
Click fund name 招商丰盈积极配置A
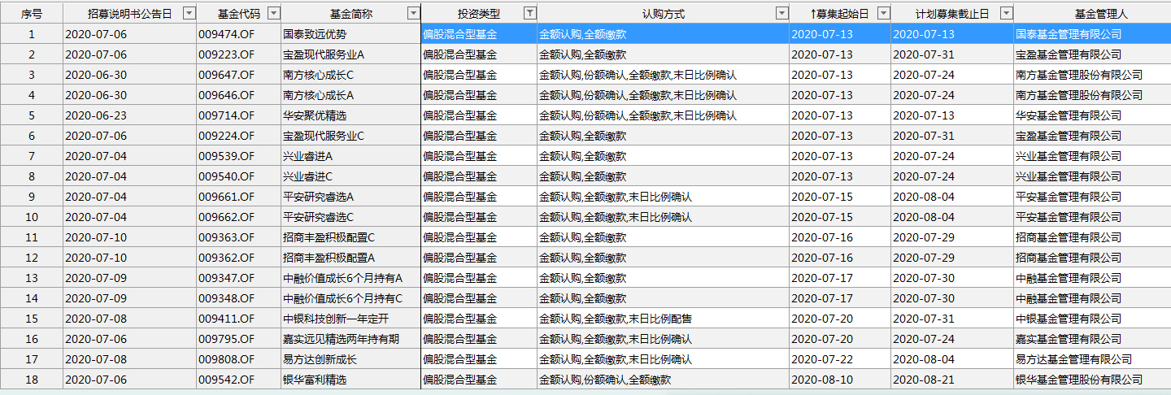click(x=329, y=258)
